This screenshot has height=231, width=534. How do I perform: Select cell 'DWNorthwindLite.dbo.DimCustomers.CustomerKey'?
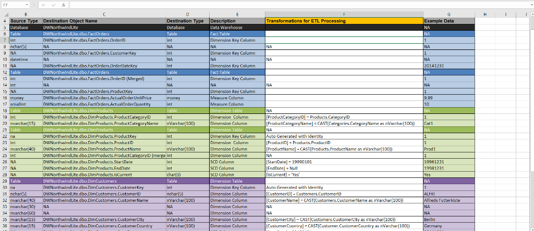point(104,187)
